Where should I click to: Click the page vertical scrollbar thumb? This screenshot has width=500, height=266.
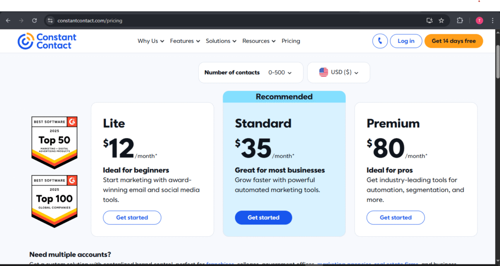[x=498, y=61]
